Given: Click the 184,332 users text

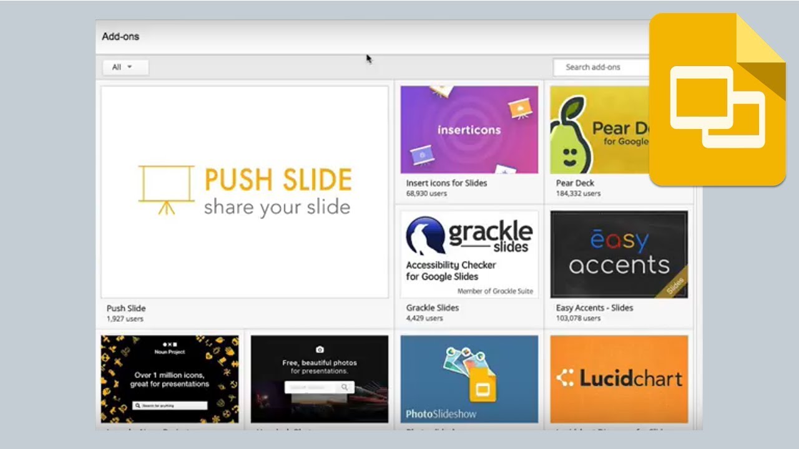Looking at the screenshot, I should coord(578,194).
